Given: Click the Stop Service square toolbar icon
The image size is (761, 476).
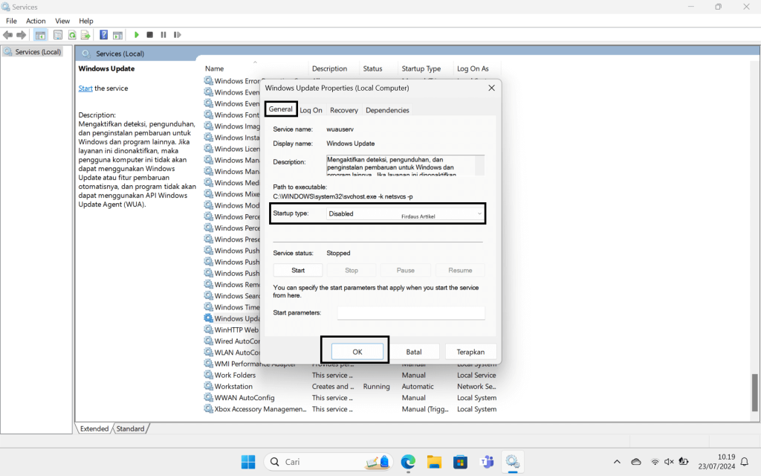Looking at the screenshot, I should tap(150, 35).
